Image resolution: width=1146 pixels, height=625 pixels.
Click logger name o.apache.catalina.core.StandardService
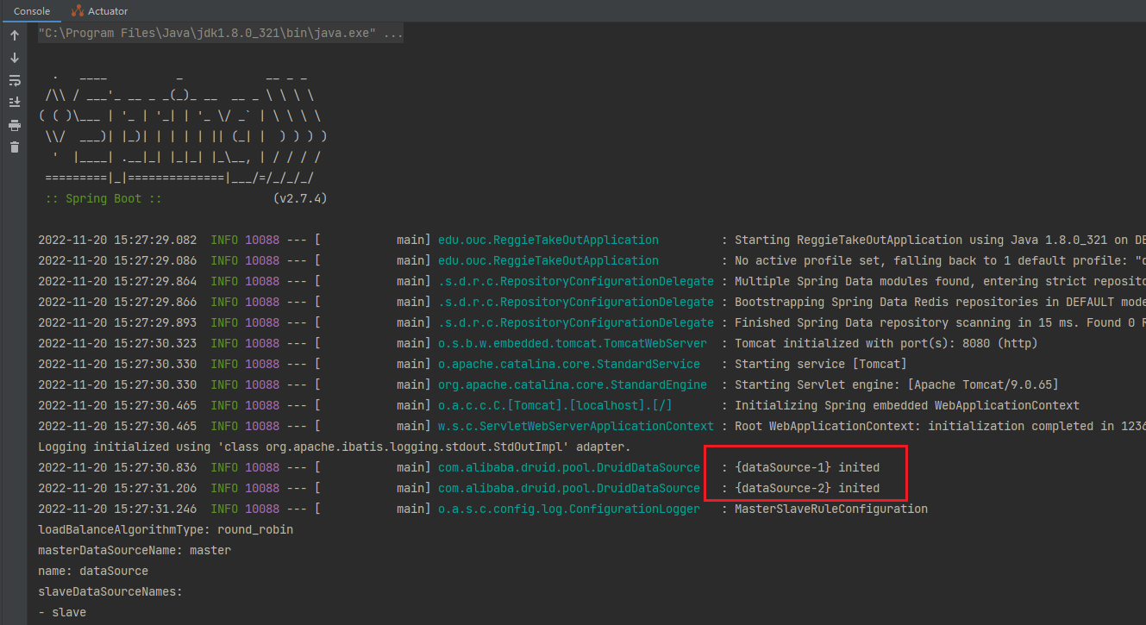click(569, 364)
